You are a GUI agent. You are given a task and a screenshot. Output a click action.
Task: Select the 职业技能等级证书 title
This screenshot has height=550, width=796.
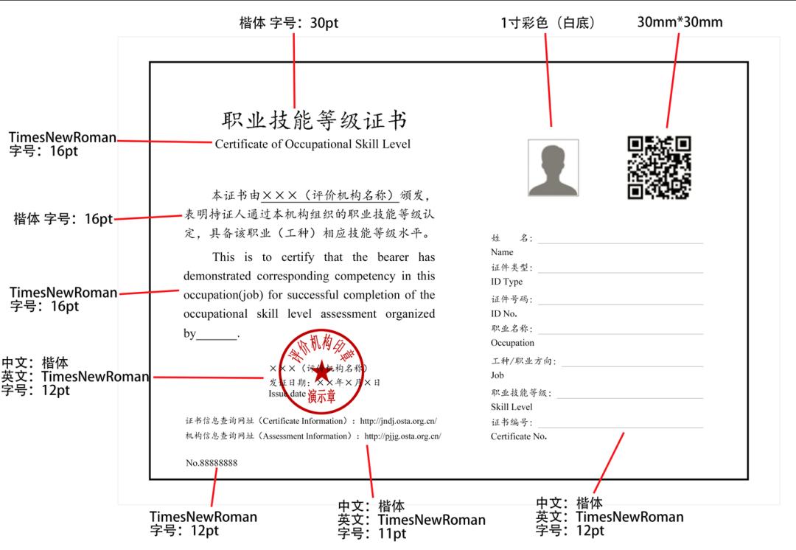pyautogui.click(x=312, y=118)
